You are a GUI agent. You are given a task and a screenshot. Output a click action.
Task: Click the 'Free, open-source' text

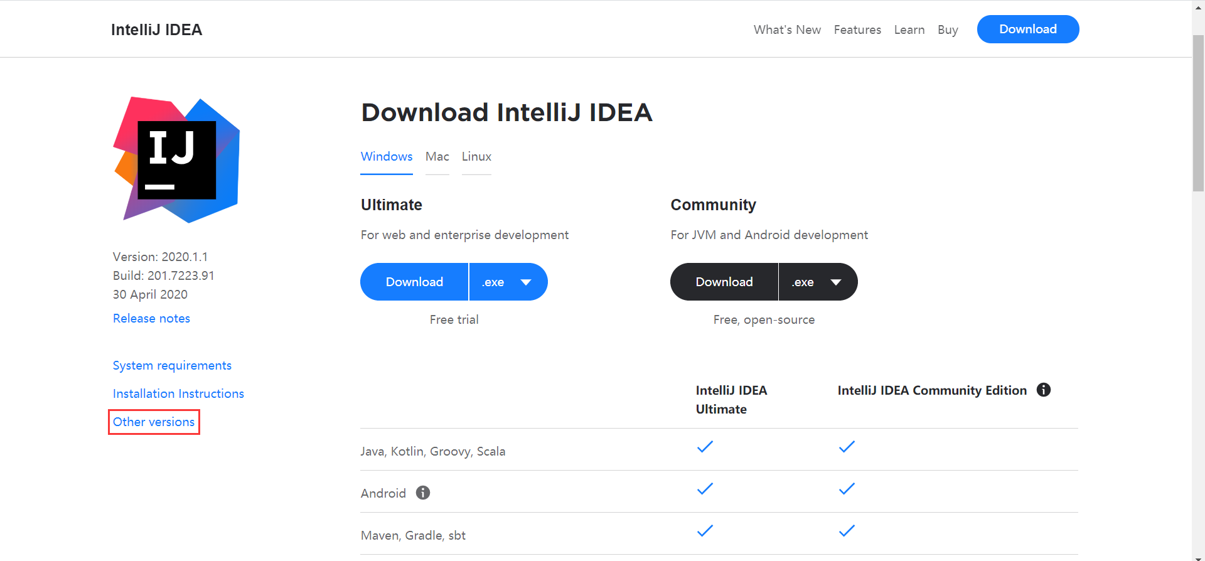[x=764, y=319]
